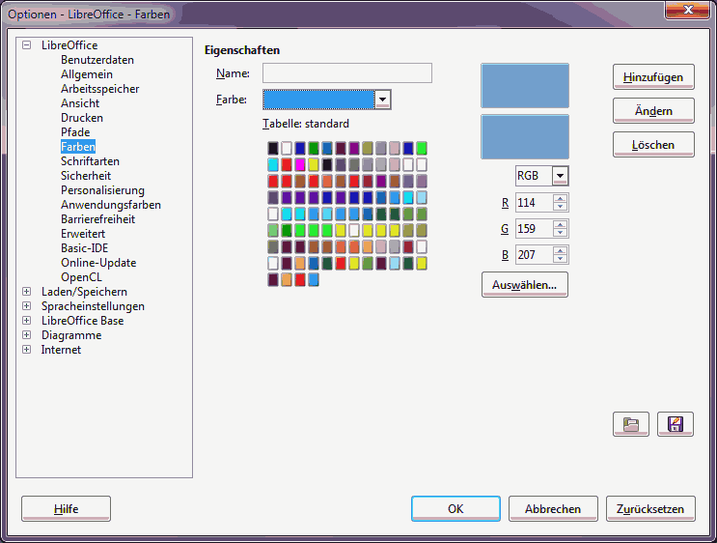This screenshot has height=543, width=717.
Task: Select the cyan swatch starting the second row
Action: (273, 164)
